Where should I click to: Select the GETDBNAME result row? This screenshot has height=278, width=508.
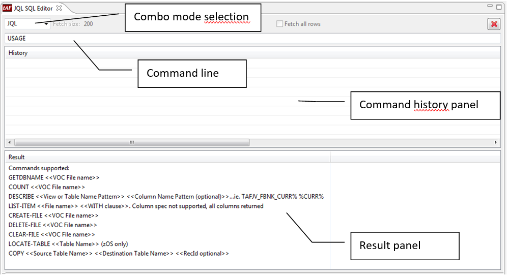pyautogui.click(x=54, y=177)
